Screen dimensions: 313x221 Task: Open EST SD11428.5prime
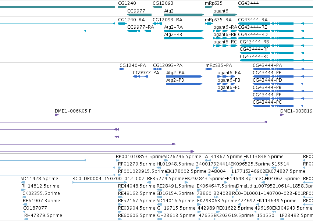pyautogui.click(x=39, y=179)
